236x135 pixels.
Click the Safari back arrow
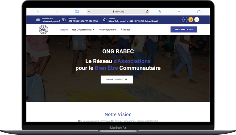(38, 11)
